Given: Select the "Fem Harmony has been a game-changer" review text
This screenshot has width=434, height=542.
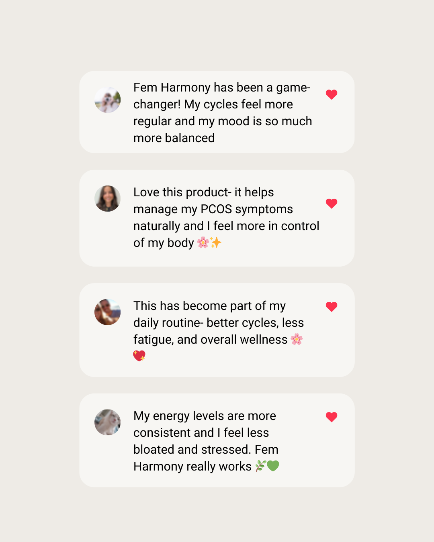Looking at the screenshot, I should click(222, 112).
